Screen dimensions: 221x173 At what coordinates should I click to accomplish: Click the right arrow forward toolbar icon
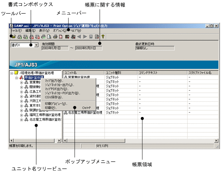point(85,37)
